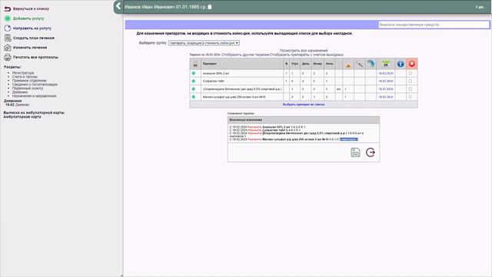This screenshot has width=492, height=277.
Task: Click the Выбрать препарат из списка link
Action: point(304,105)
